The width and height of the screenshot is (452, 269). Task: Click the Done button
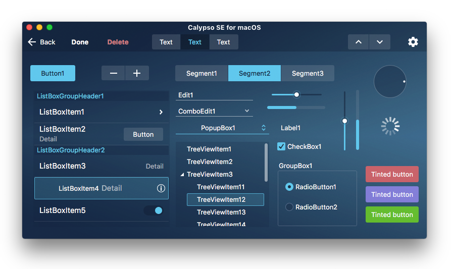pos(80,42)
